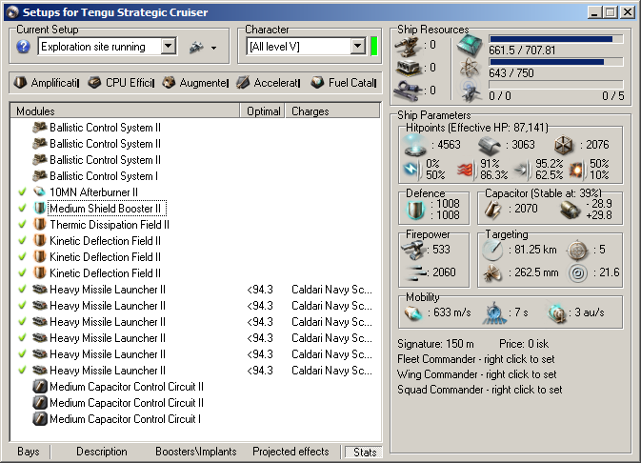Toggle the second Heavy Missile Launcher II checkmark
This screenshot has width=641, height=463.
(x=23, y=305)
